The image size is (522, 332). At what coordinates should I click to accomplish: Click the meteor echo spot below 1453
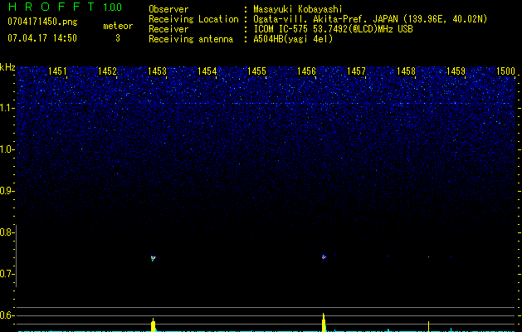(154, 258)
